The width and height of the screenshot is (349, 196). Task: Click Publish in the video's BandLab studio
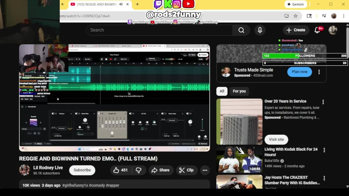point(203,55)
